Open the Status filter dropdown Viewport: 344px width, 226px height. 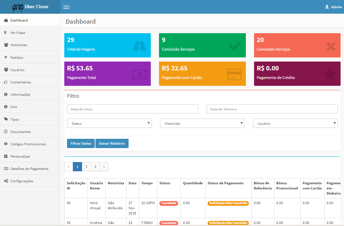[x=109, y=123]
